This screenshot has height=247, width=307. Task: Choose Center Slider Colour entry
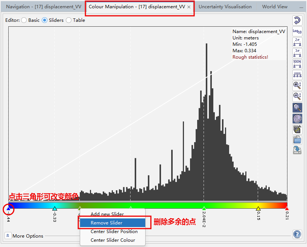[x=112, y=240]
